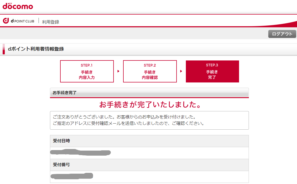Select the STEP.1 手続き内容入力 box
Viewport: 297px width, 184px height.
[87, 71]
